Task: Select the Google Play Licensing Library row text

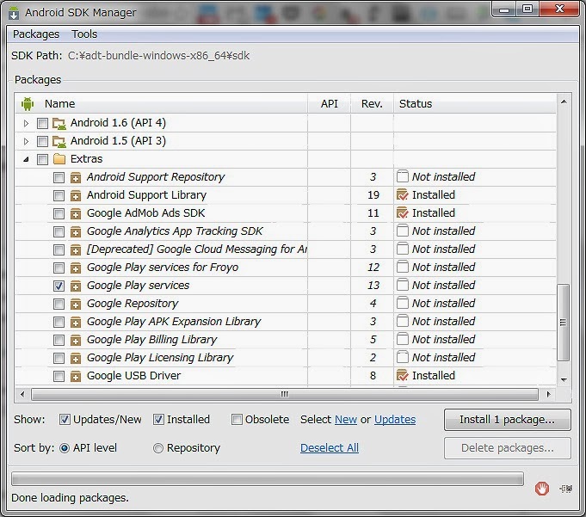Action: point(160,358)
